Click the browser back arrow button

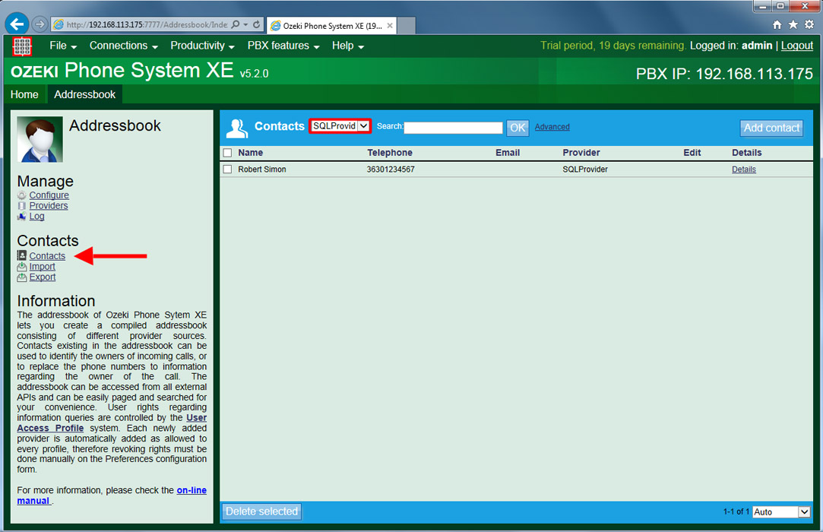(17, 24)
